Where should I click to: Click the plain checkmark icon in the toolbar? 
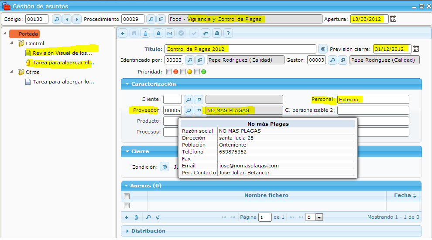coord(194,33)
